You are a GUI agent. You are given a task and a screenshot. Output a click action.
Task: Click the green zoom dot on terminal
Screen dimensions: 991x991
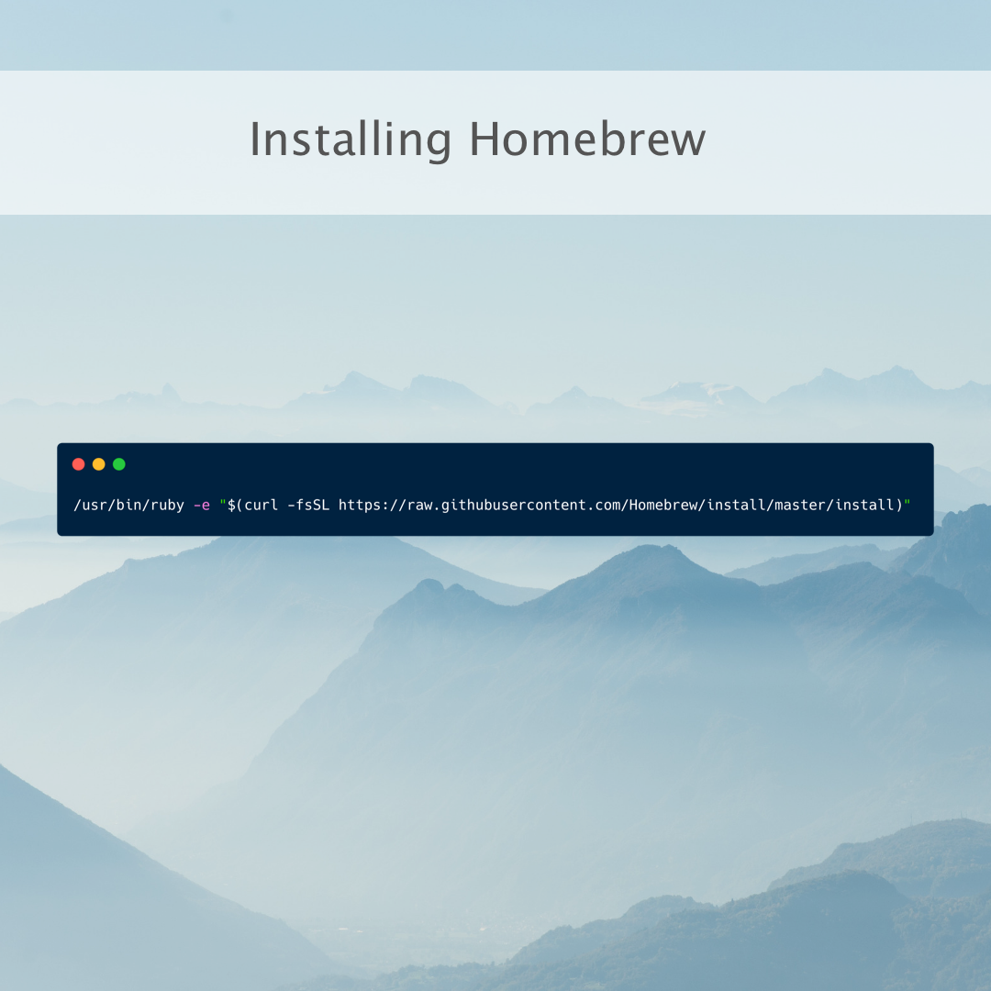click(x=118, y=463)
